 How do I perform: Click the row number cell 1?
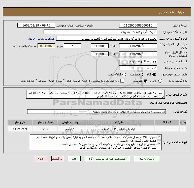[x=183, y=129]
